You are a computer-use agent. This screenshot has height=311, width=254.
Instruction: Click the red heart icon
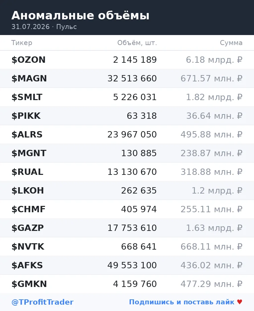(240, 302)
